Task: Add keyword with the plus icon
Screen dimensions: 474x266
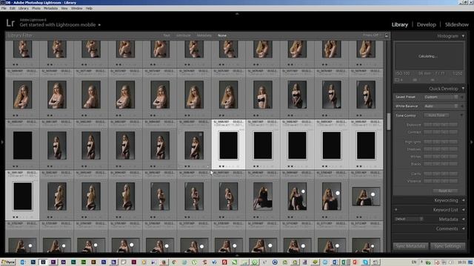Action: click(x=396, y=210)
